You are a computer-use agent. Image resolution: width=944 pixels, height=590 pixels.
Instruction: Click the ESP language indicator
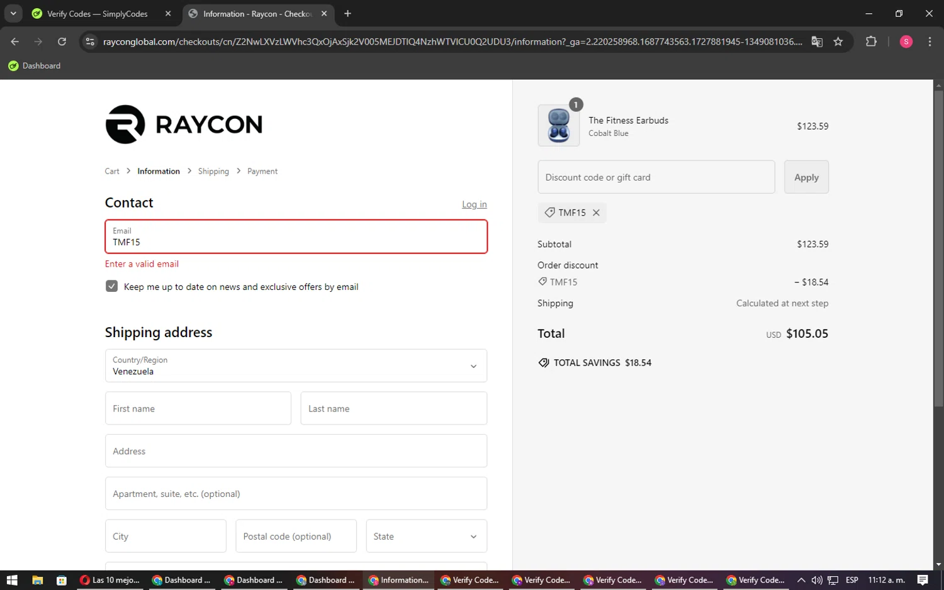[x=852, y=580]
